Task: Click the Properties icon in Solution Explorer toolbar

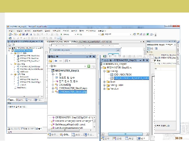Action: tap(9, 45)
